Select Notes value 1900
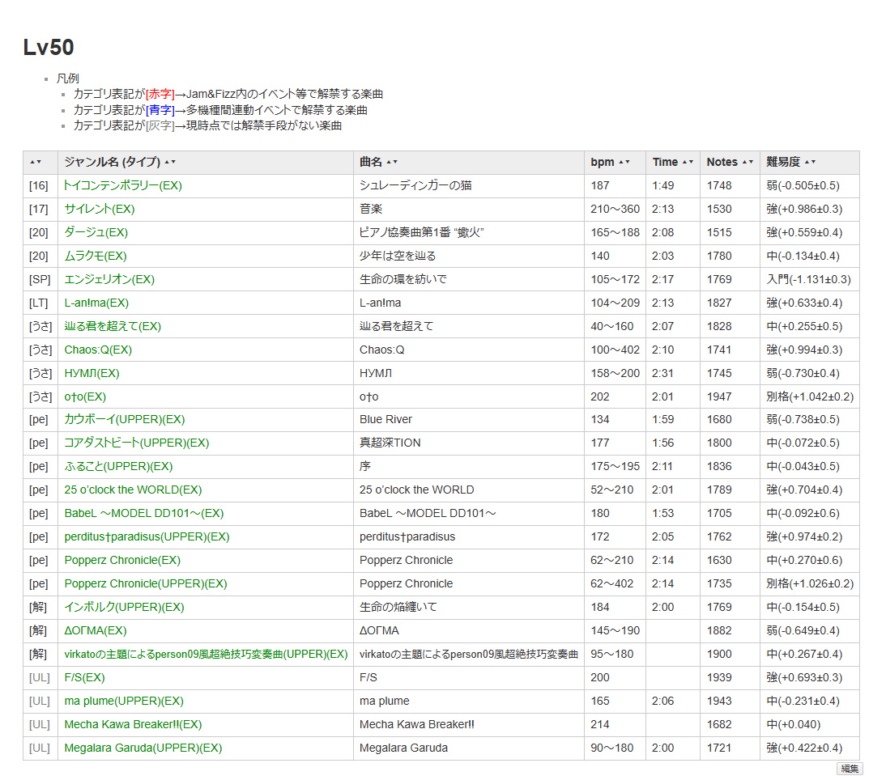The width and height of the screenshot is (886, 780). pos(718,654)
